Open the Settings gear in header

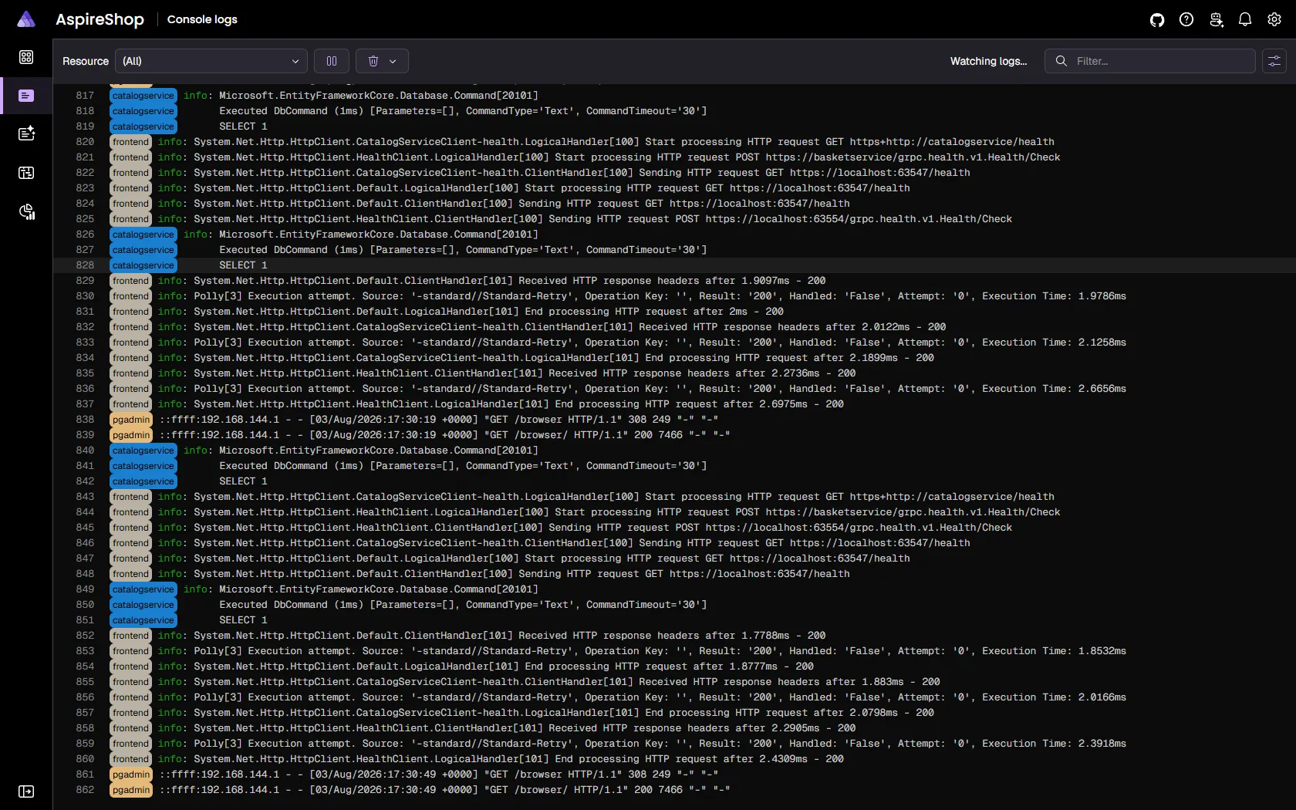pyautogui.click(x=1274, y=19)
